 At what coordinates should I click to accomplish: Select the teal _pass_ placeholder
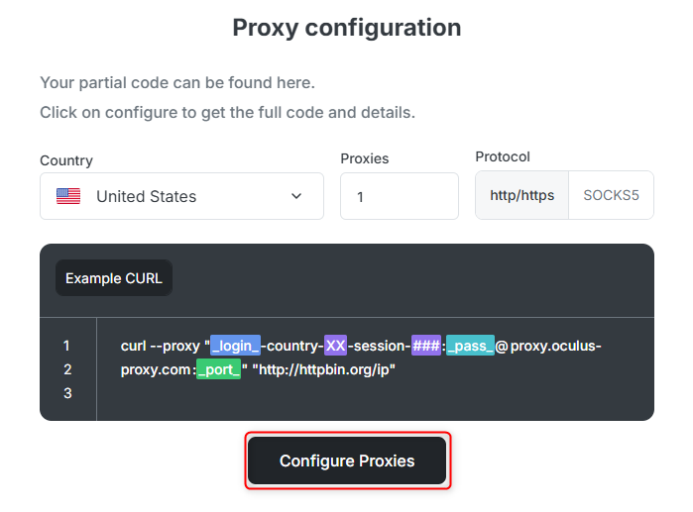tap(470, 346)
